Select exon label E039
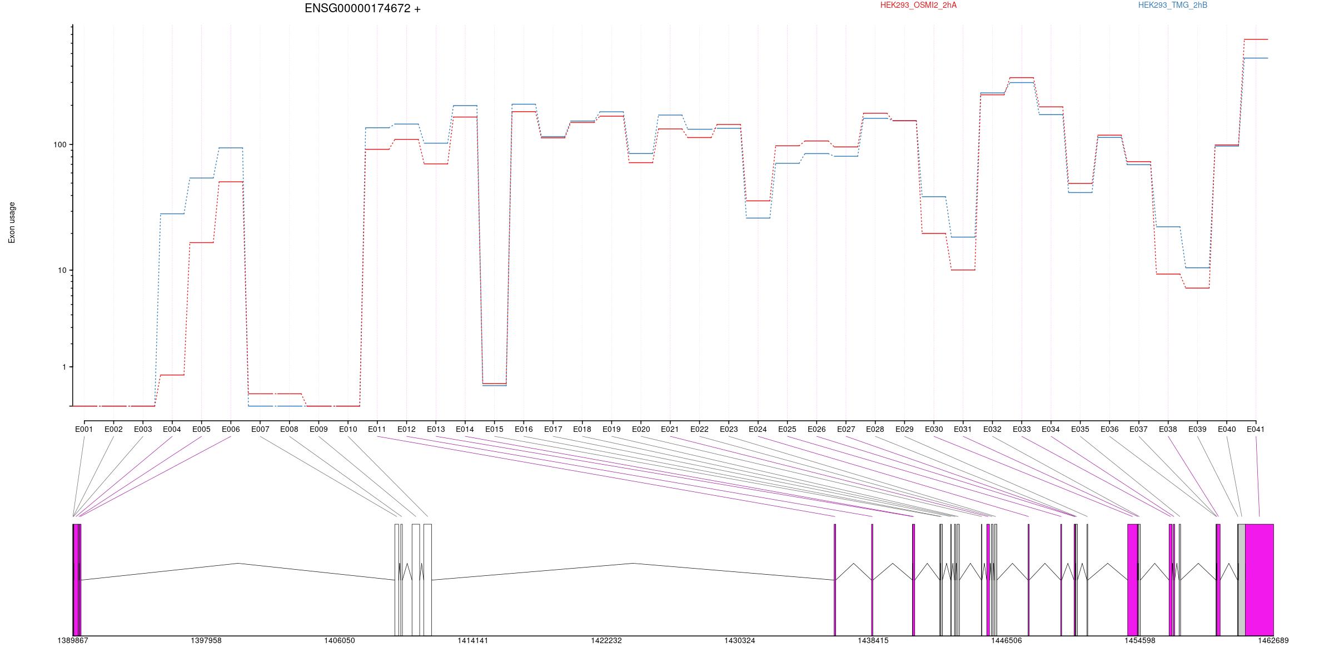This screenshot has width=1334, height=667. [x=1197, y=429]
